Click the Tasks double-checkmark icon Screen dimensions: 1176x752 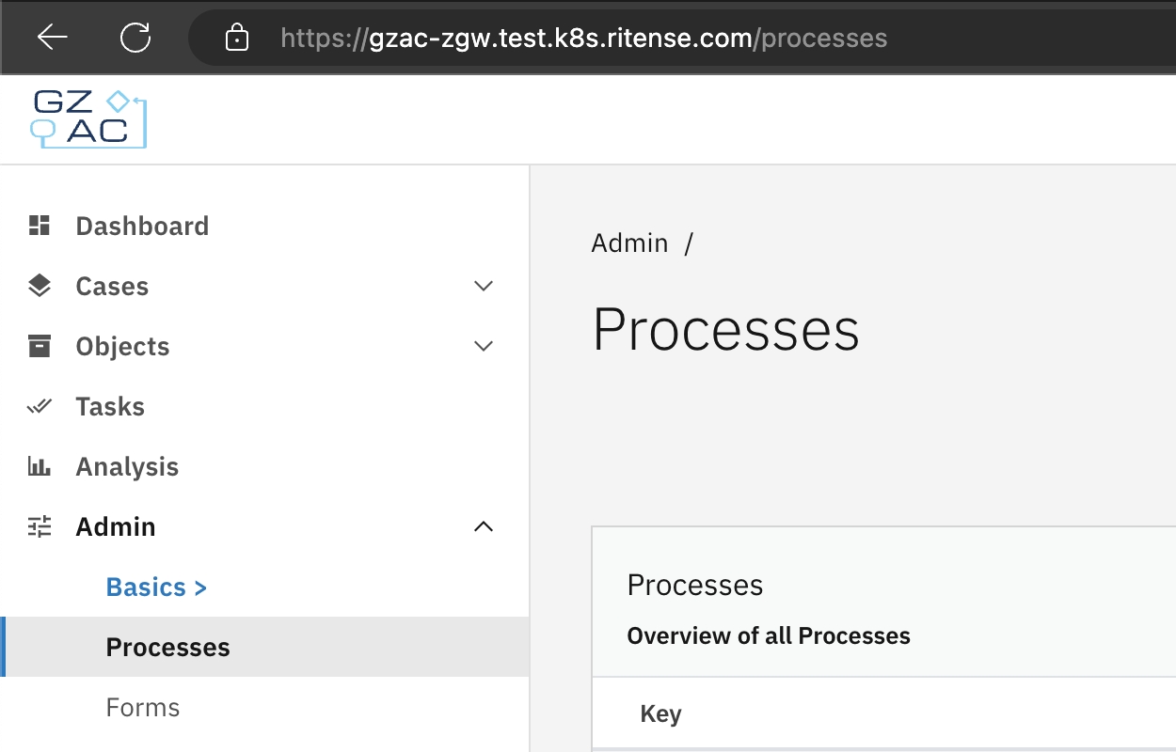40,406
